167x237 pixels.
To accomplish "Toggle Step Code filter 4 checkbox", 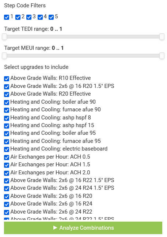I will (40, 17).
